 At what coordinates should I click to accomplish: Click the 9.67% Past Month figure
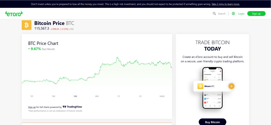42,49
